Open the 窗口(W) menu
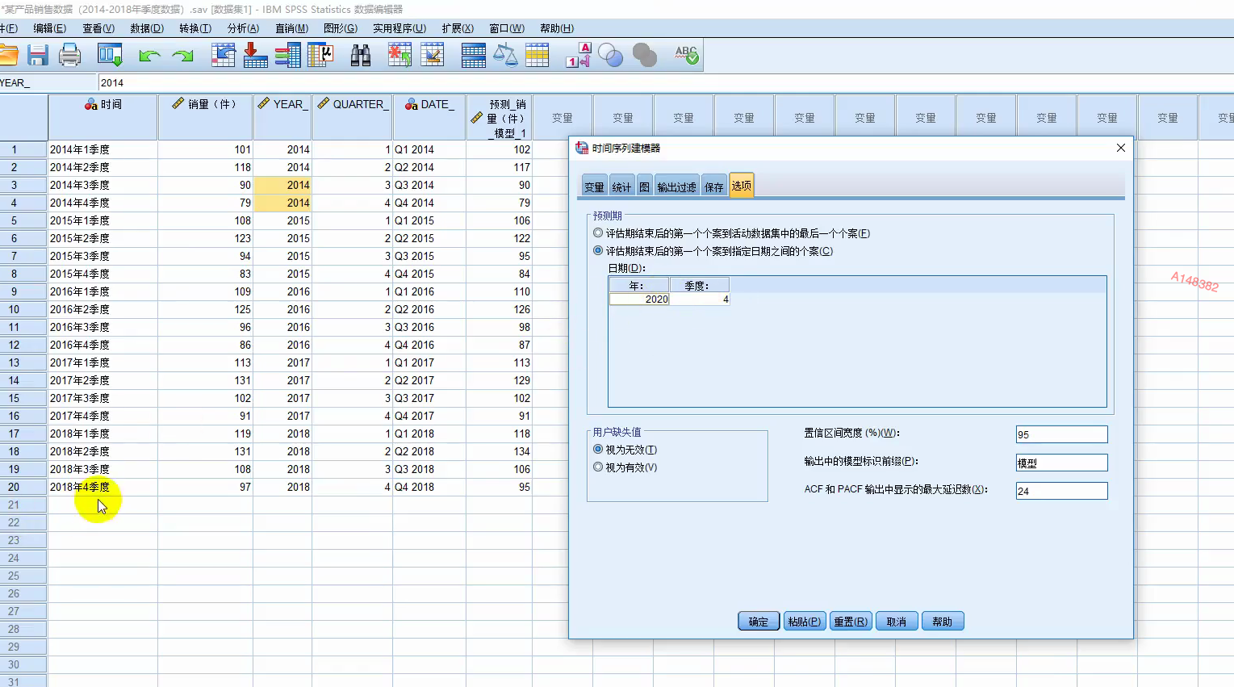 [x=507, y=28]
